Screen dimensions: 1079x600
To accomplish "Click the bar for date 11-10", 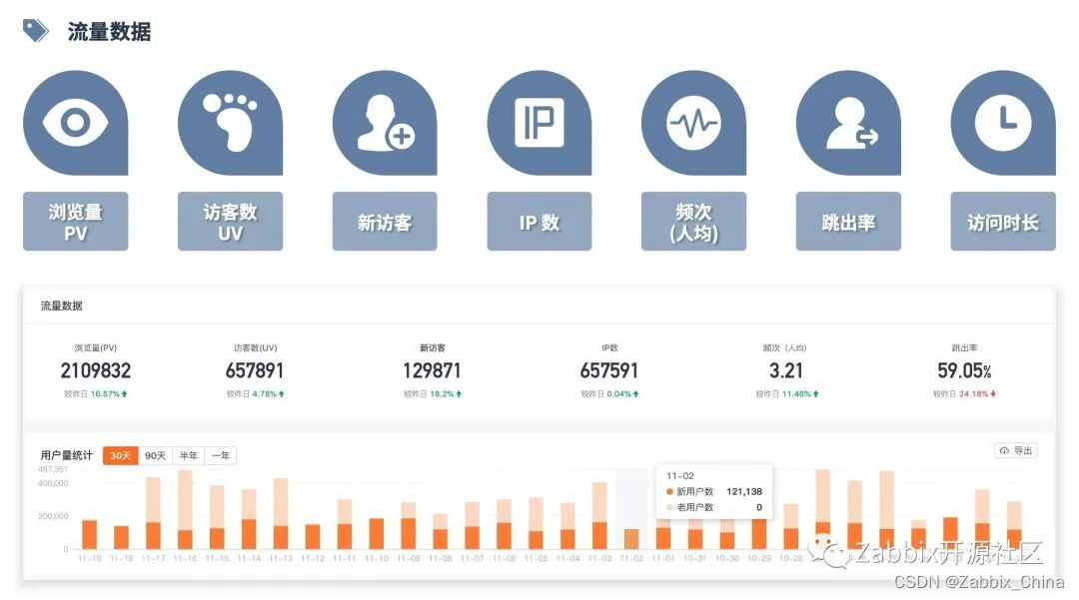I will 377,533.
